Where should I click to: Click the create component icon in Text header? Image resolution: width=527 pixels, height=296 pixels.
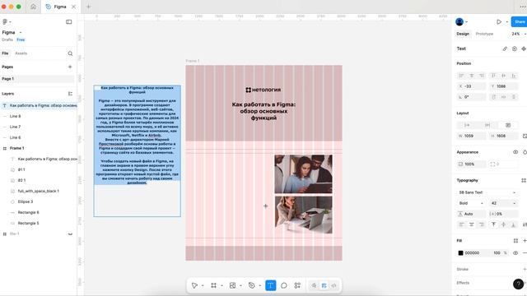click(524, 49)
